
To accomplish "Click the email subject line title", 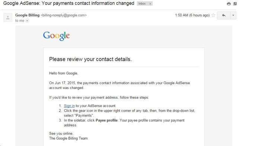I will coord(69,3).
